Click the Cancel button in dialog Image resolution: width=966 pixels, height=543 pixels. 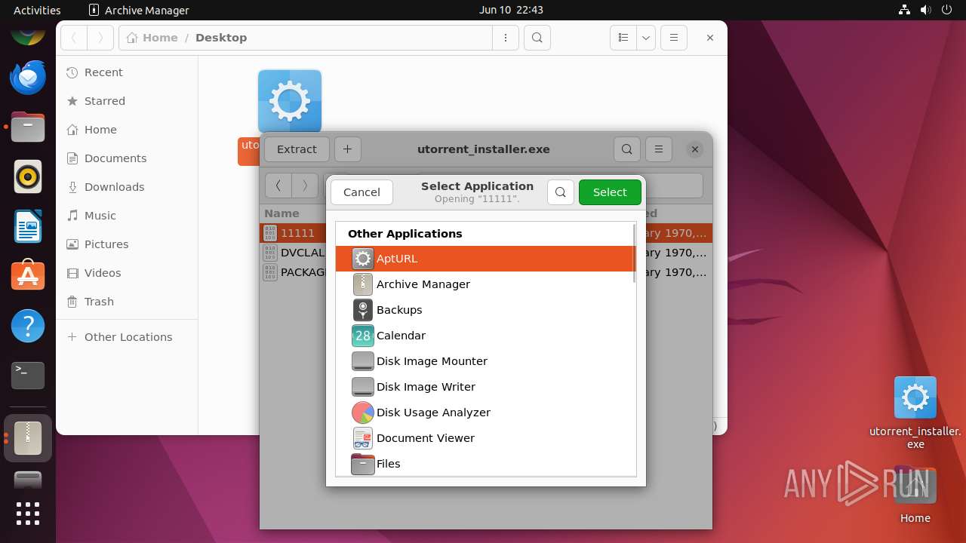point(361,192)
